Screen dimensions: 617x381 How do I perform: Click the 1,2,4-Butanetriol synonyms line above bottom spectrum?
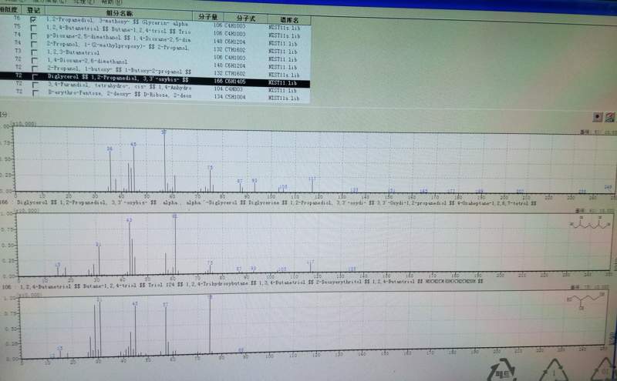pyautogui.click(x=252, y=284)
